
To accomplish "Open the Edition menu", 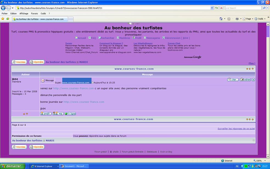I will pos(13,13).
